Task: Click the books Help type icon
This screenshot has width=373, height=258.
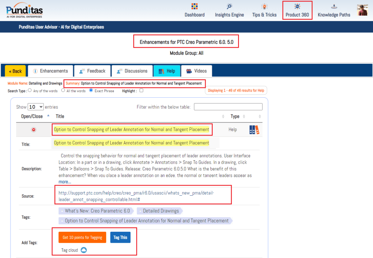Action: pyautogui.click(x=254, y=130)
